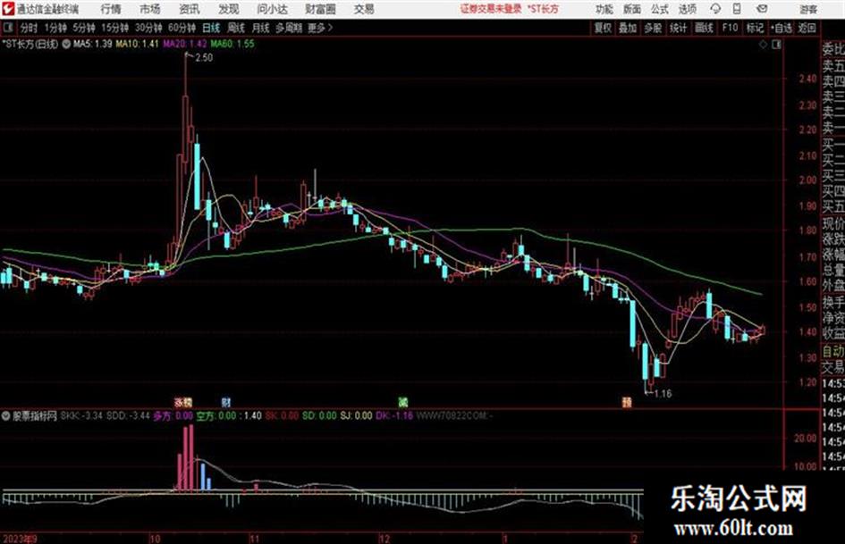Image resolution: width=845 pixels, height=544 pixels.
Task: Open the 行情 menu
Action: 111,9
